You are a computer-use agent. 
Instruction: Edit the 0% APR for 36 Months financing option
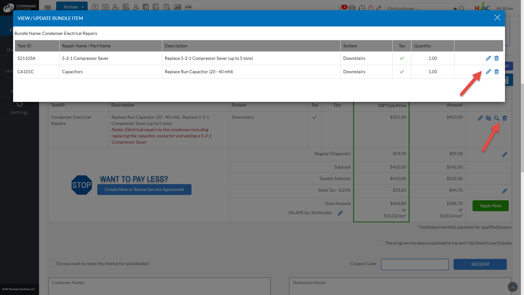click(340, 213)
